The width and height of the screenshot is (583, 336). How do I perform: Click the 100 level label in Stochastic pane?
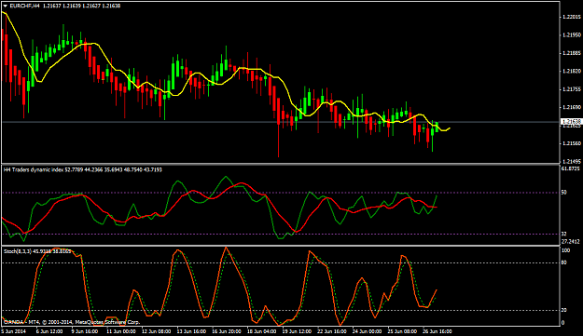(x=565, y=250)
